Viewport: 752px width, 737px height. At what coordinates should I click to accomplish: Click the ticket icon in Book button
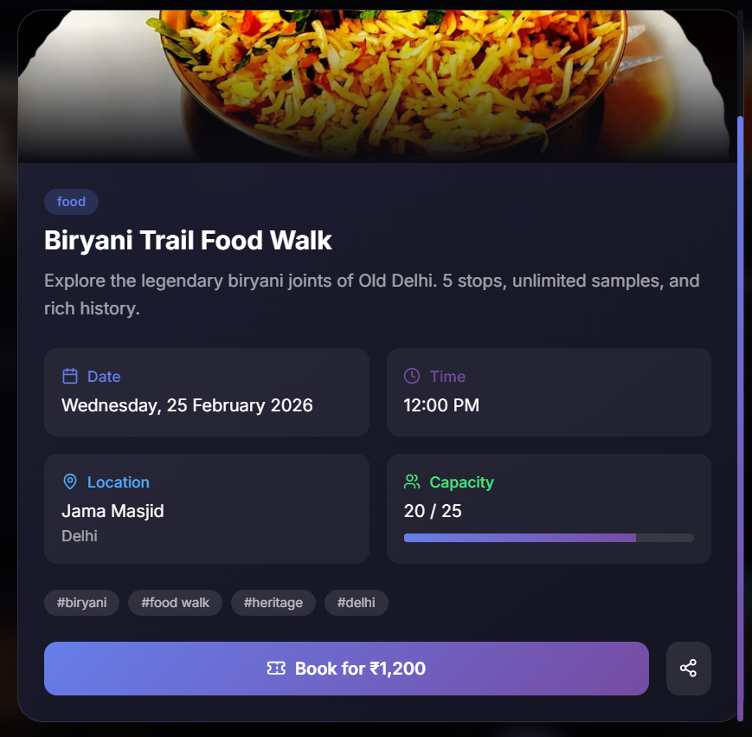[276, 669]
